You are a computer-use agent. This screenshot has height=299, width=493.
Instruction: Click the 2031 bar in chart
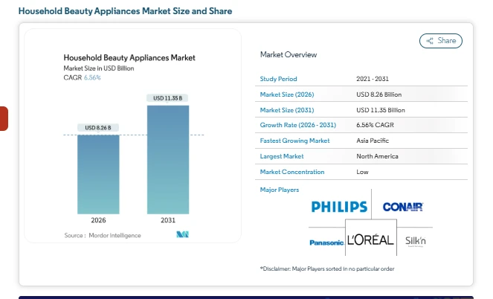pos(167,160)
